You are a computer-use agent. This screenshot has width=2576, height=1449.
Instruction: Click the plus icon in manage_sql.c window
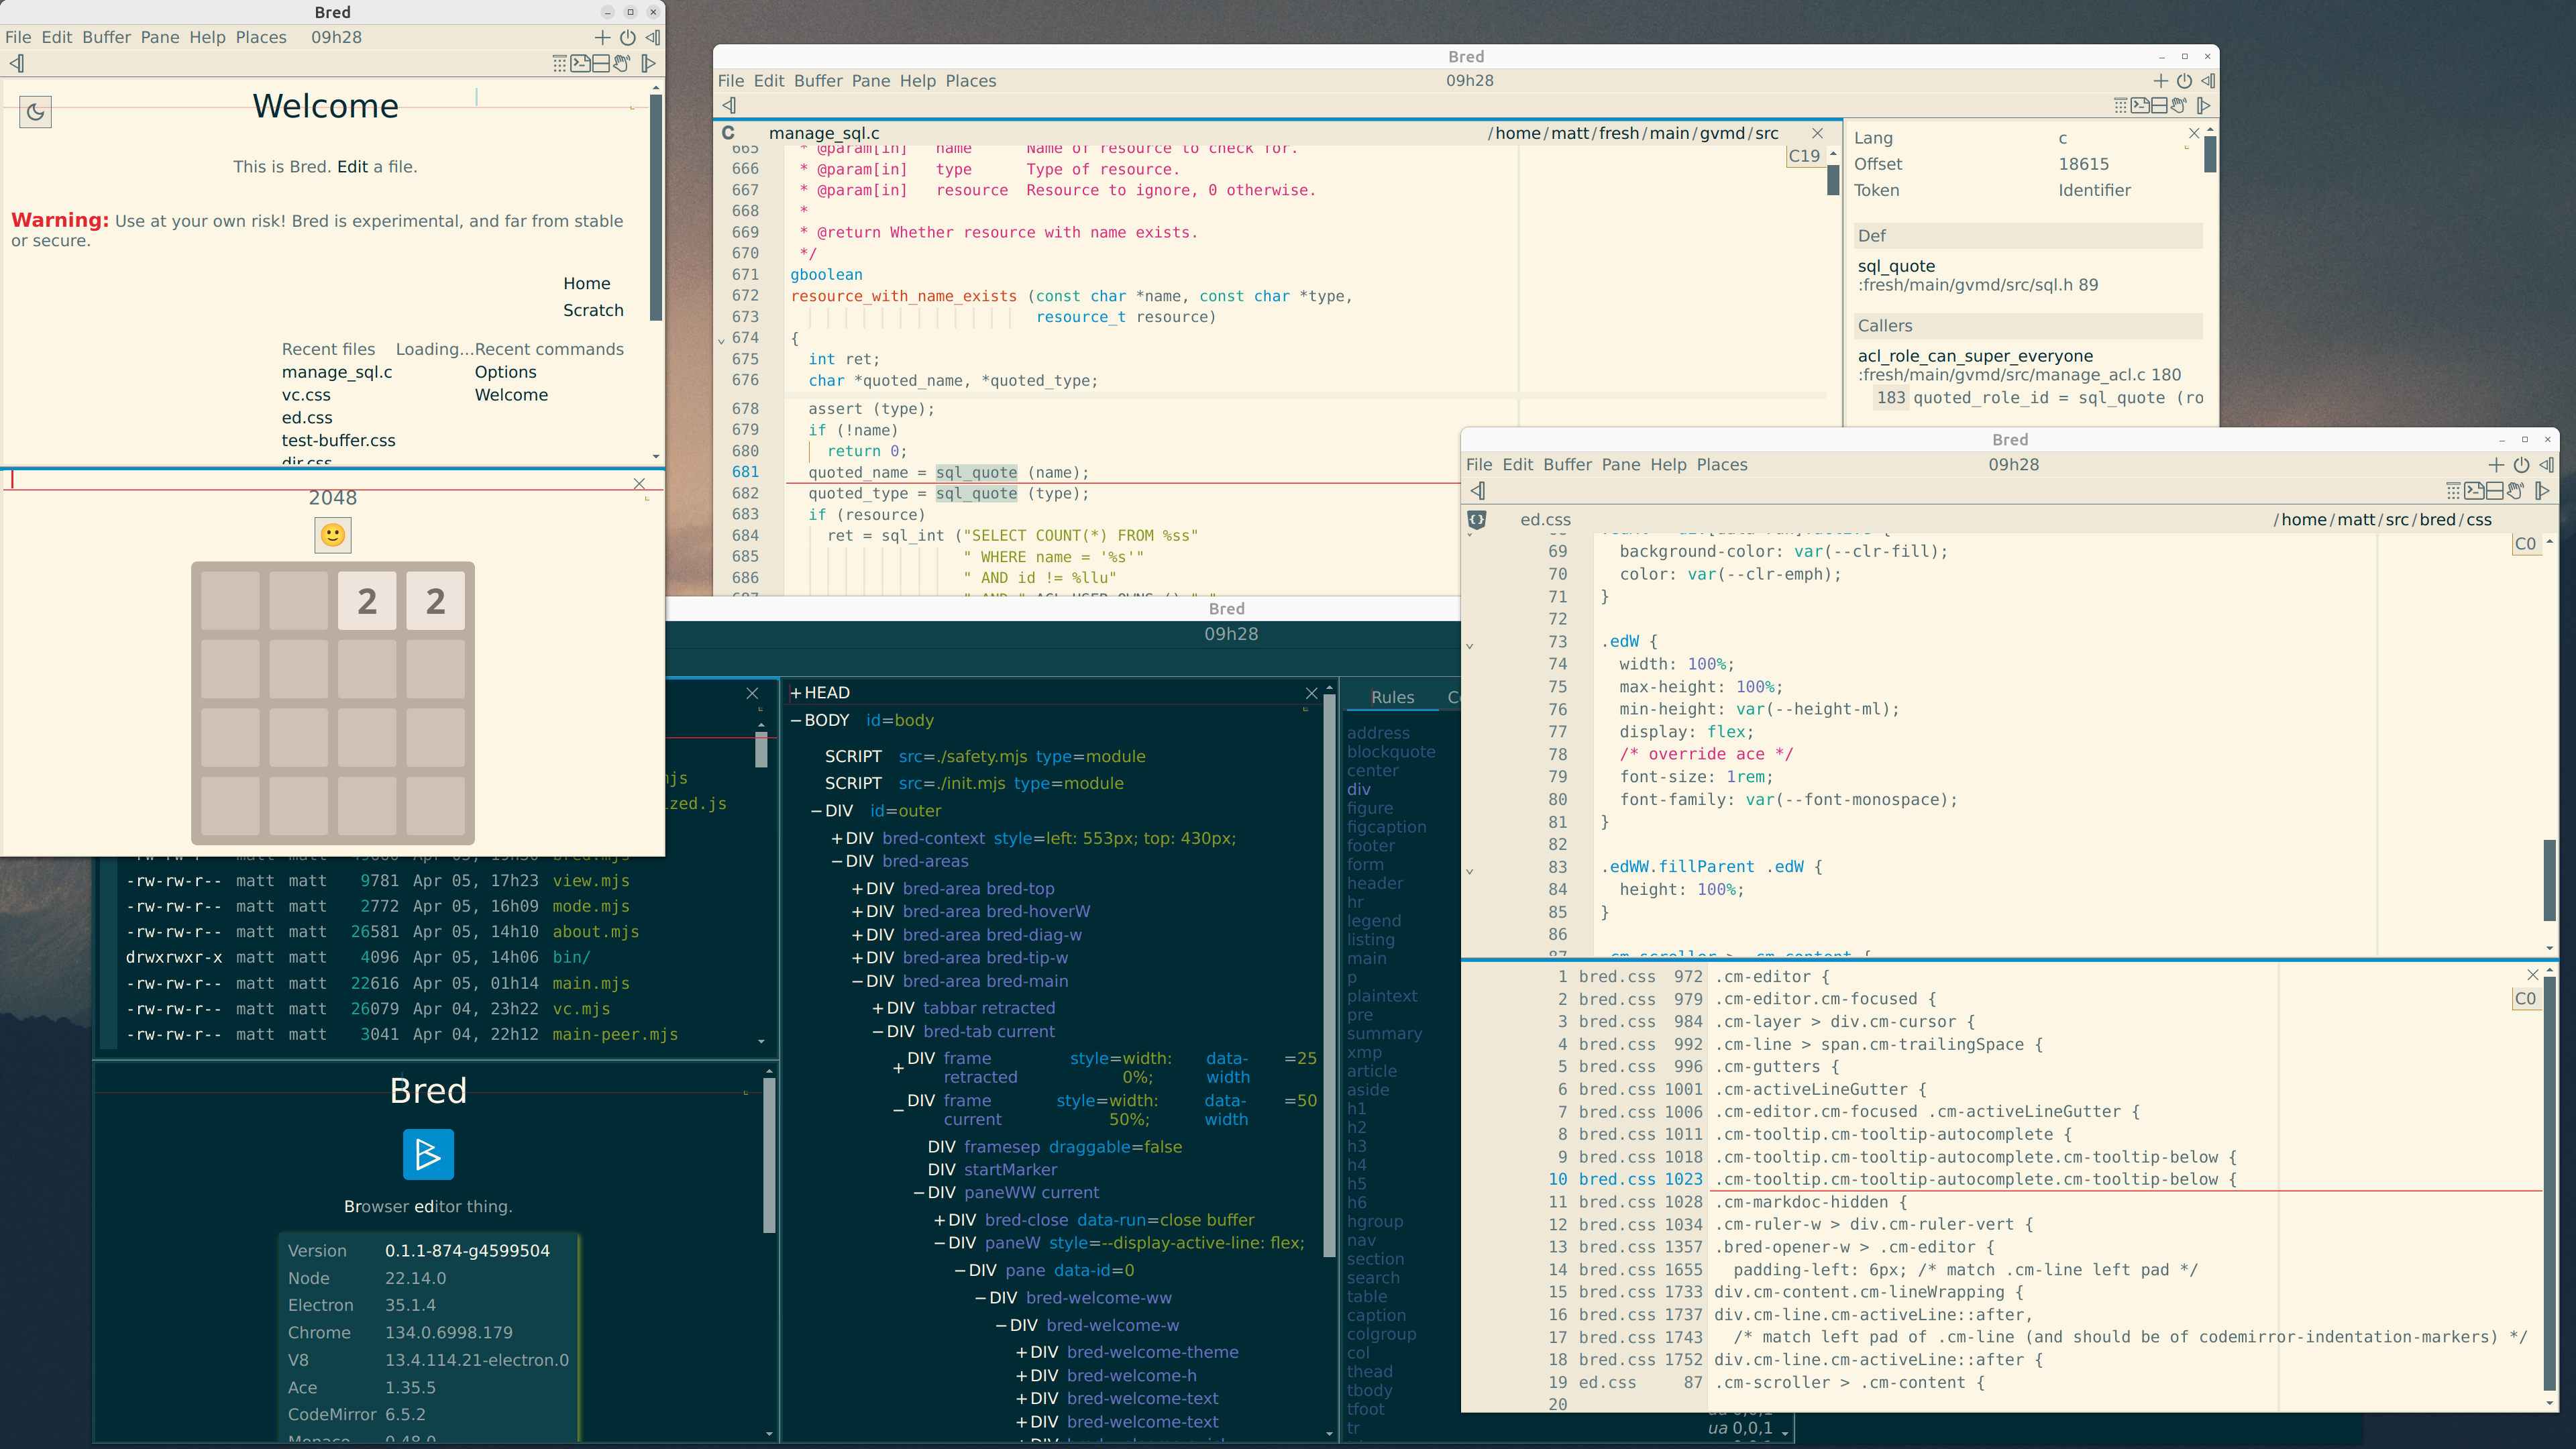click(2160, 81)
